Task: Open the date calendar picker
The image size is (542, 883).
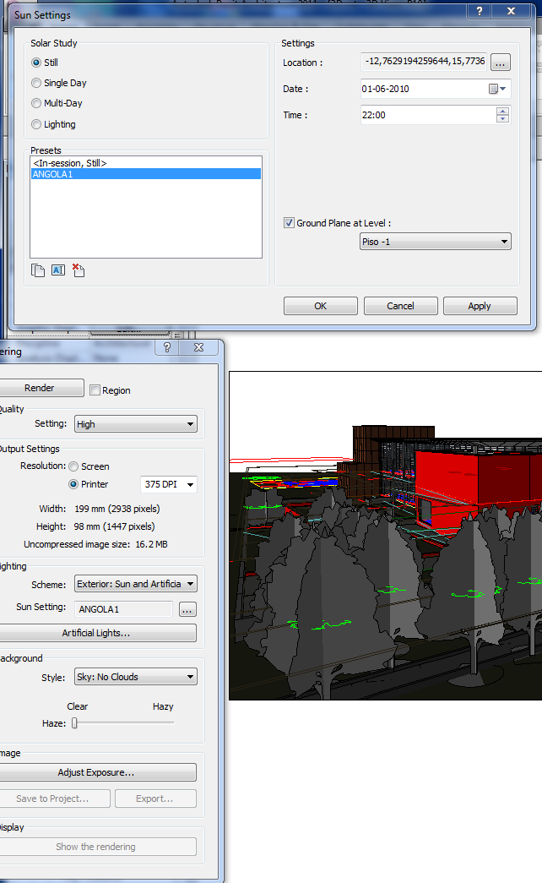Action: click(498, 89)
